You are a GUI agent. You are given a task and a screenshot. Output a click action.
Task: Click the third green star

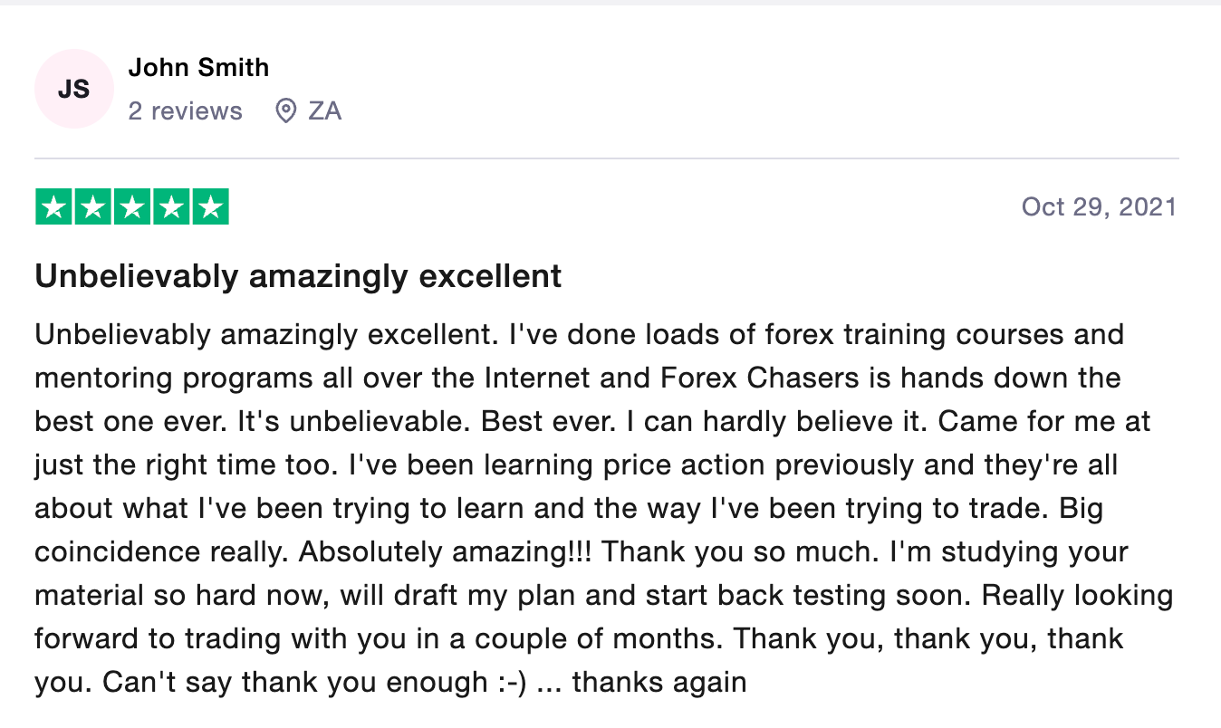click(x=132, y=207)
